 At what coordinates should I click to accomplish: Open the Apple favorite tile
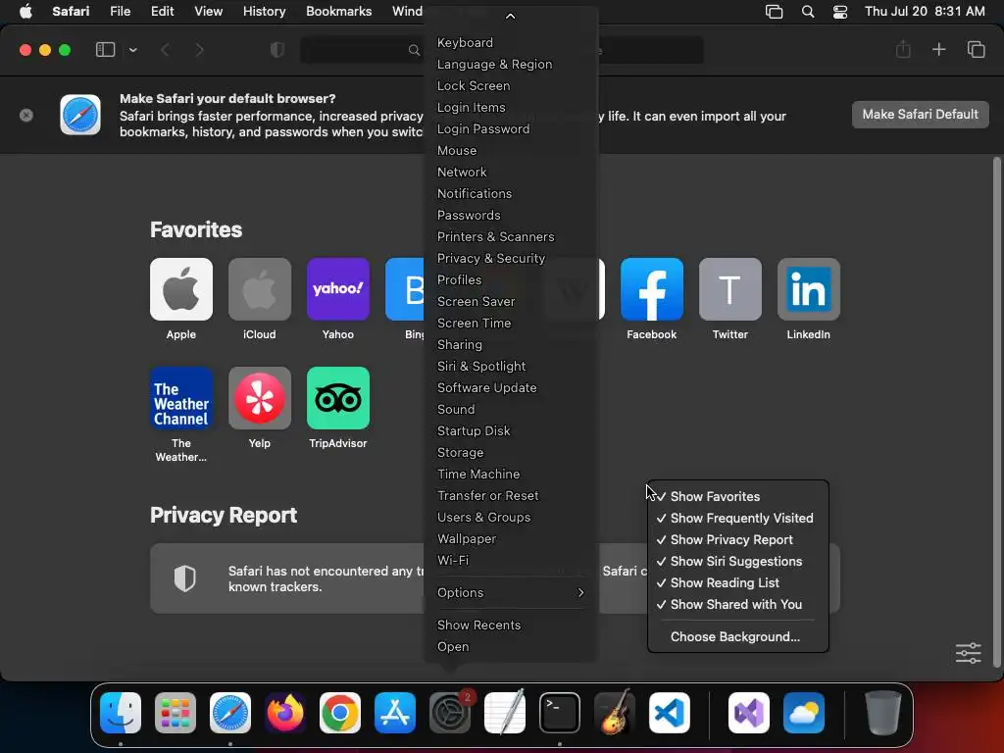pos(181,289)
